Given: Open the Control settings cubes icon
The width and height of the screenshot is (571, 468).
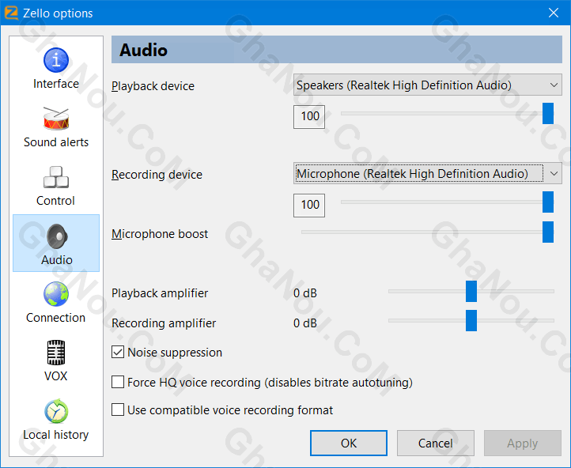Looking at the screenshot, I should [56, 177].
